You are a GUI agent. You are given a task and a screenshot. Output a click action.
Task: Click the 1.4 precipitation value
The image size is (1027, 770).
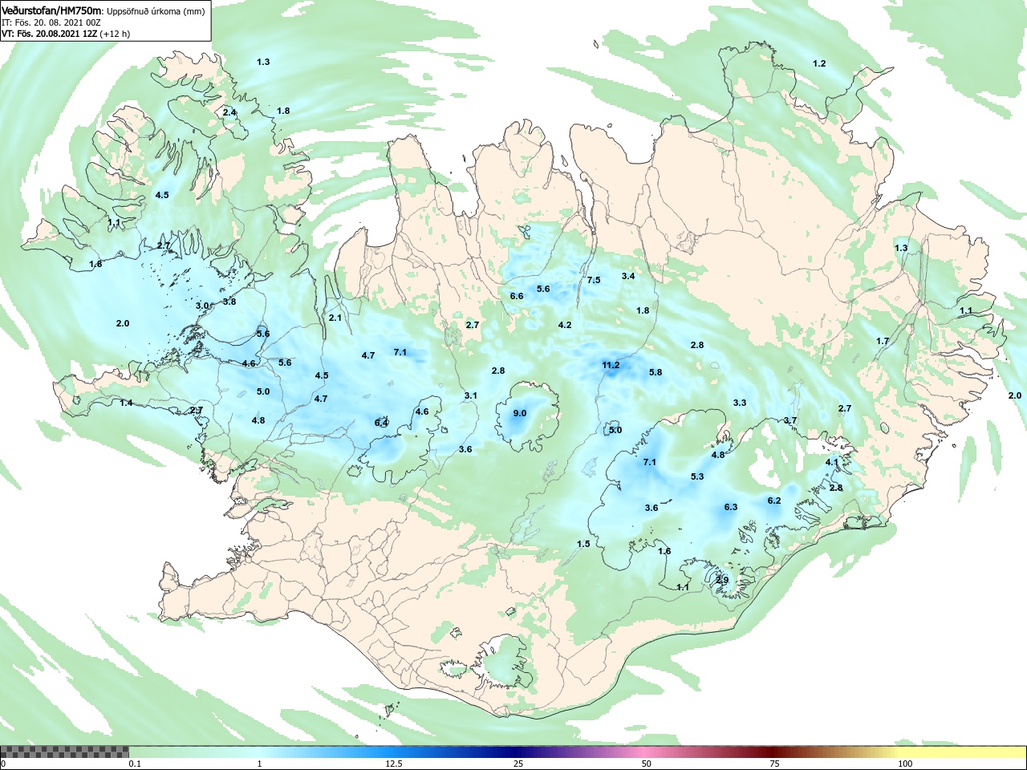coord(127,403)
